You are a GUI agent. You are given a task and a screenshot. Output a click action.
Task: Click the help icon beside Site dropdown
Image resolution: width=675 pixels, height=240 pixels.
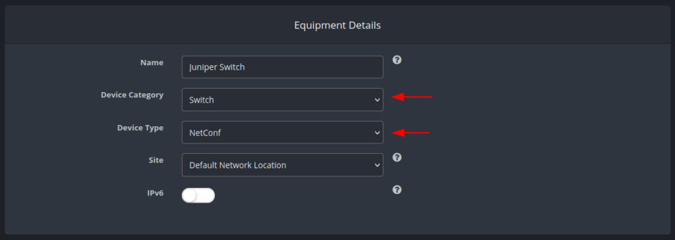coord(397,158)
